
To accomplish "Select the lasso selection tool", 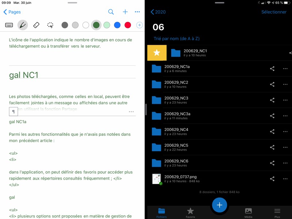I will 50,25.
